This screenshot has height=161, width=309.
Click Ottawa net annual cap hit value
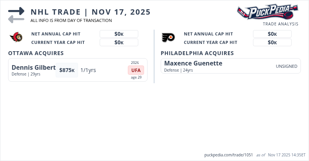click(119, 34)
